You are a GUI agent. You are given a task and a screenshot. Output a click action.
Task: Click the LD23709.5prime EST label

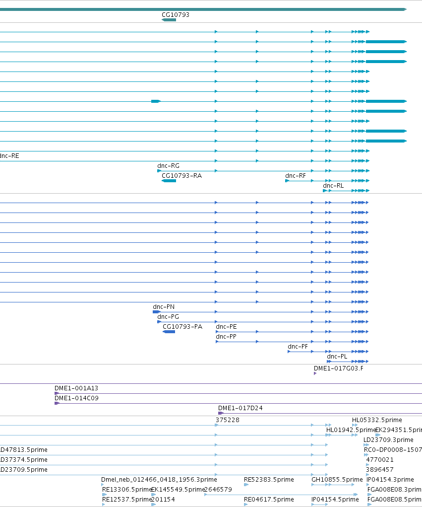[x=23, y=470]
